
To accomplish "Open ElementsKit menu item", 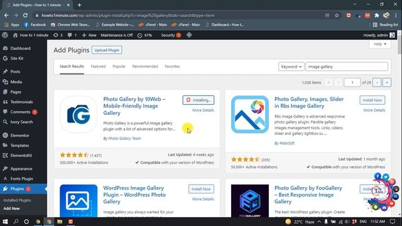I will [21, 155].
